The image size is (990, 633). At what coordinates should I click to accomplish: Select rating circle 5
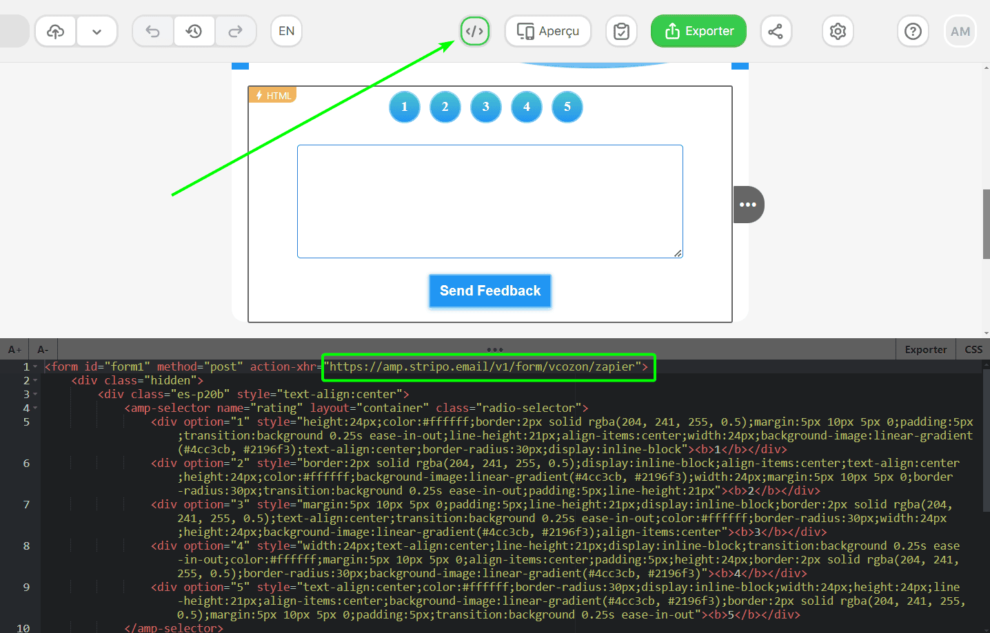pos(567,107)
